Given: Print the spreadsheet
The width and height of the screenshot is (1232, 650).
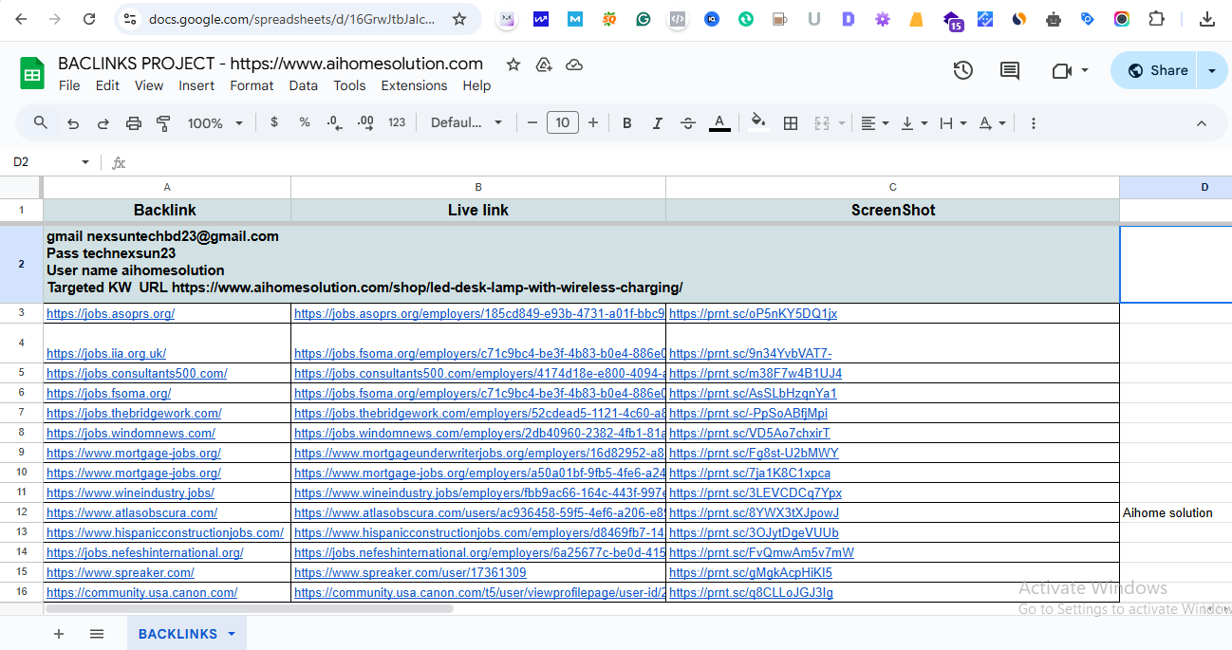Looking at the screenshot, I should 134,123.
